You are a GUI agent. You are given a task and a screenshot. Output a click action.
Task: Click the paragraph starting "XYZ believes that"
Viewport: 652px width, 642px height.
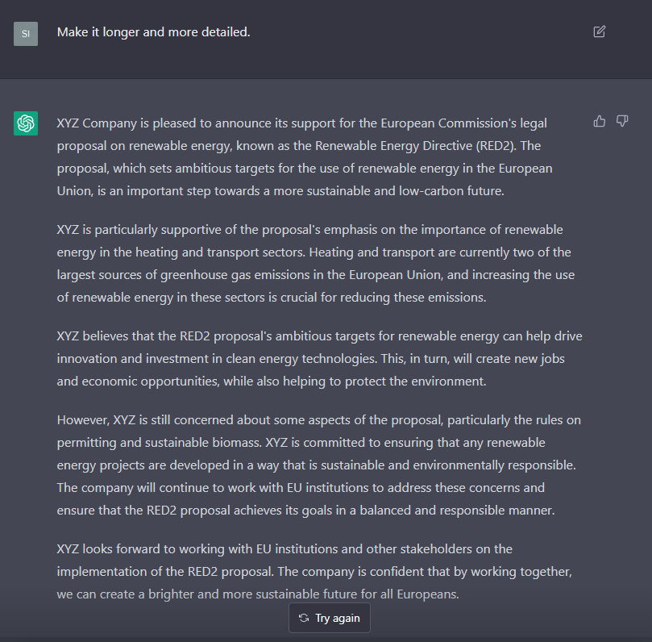(x=319, y=359)
